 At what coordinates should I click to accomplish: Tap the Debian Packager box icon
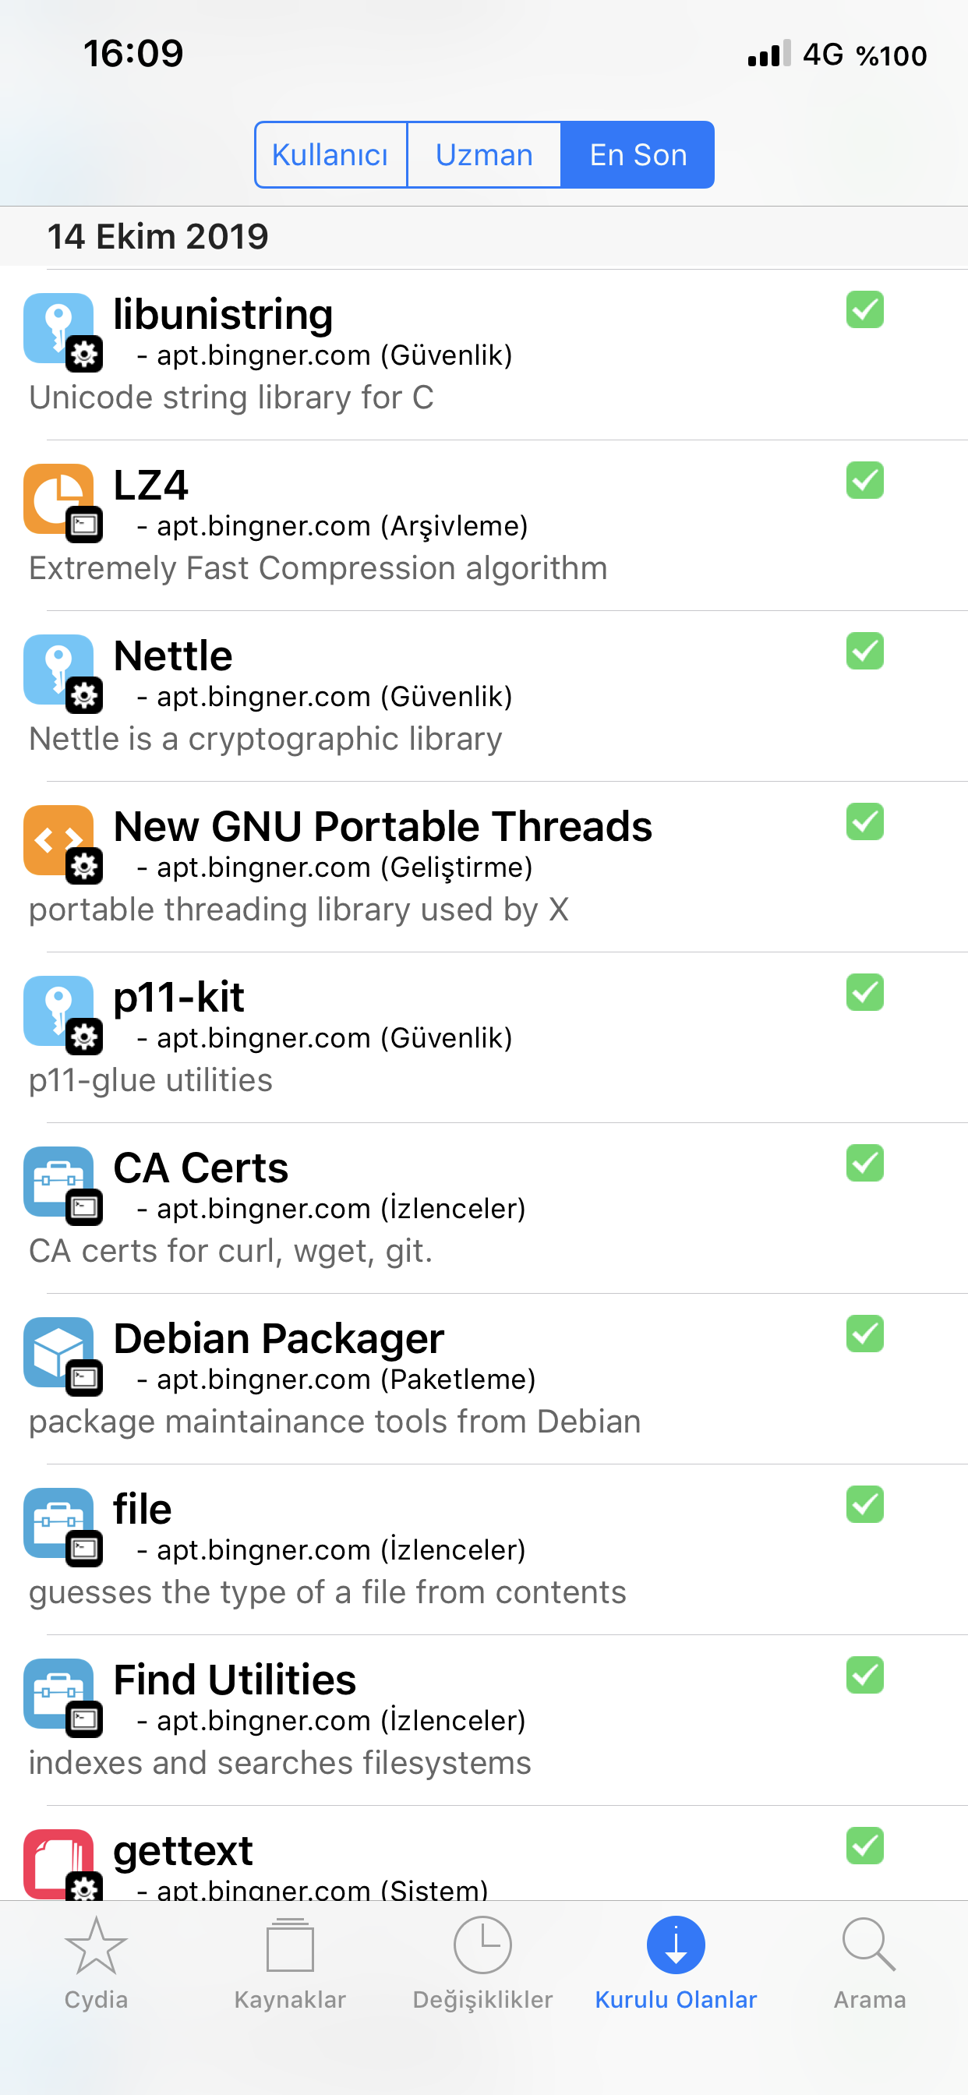[58, 1352]
